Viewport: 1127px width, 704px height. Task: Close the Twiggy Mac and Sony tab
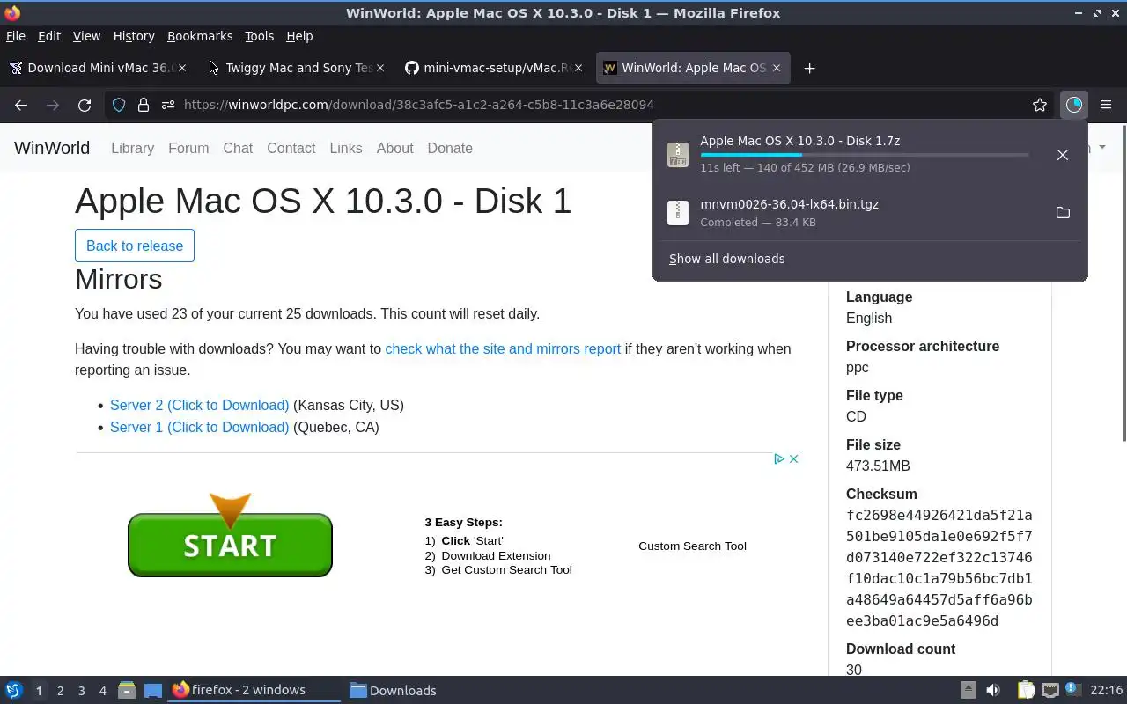(x=380, y=68)
